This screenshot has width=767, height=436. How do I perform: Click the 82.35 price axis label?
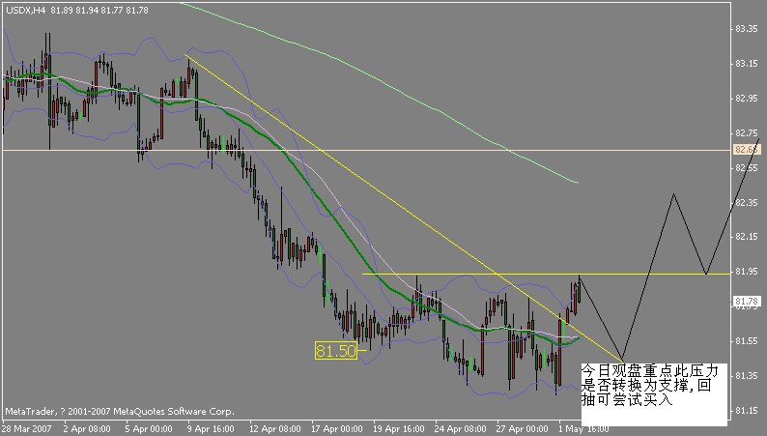pyautogui.click(x=747, y=202)
